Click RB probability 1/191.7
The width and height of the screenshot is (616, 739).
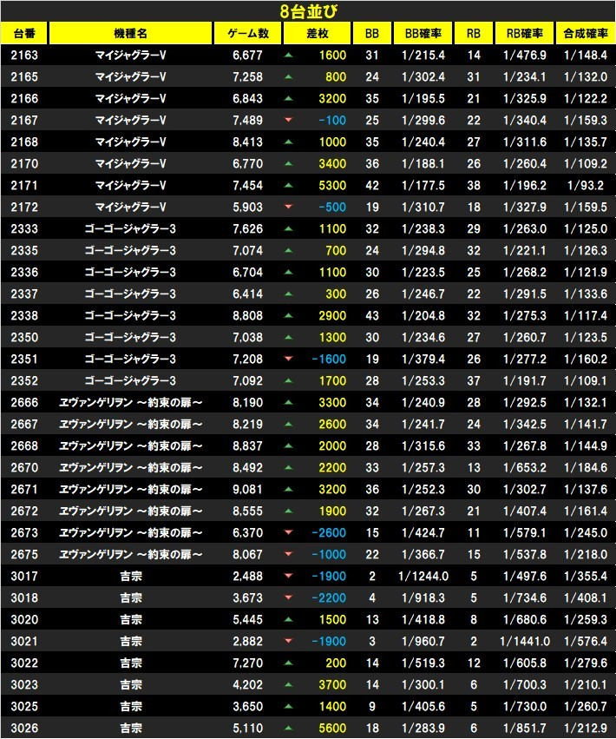coord(525,381)
